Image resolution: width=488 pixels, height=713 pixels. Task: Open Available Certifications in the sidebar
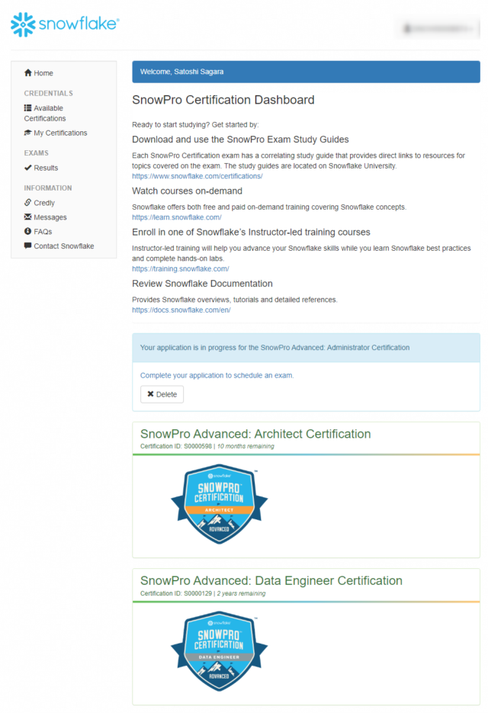[x=45, y=113]
